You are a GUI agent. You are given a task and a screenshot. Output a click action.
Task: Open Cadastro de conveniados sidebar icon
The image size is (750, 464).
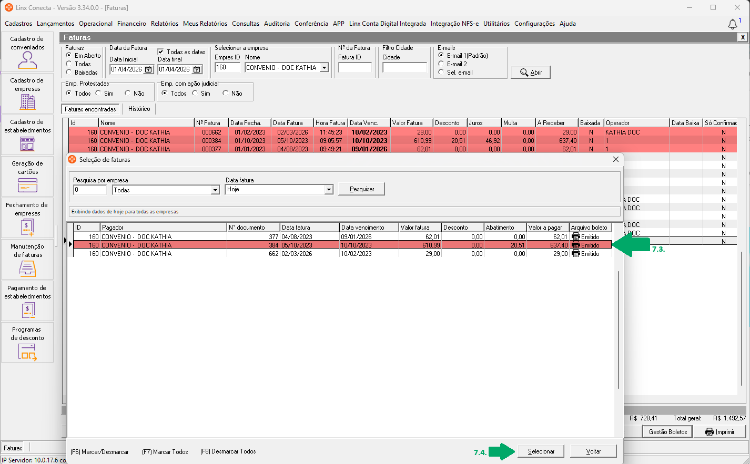[27, 52]
